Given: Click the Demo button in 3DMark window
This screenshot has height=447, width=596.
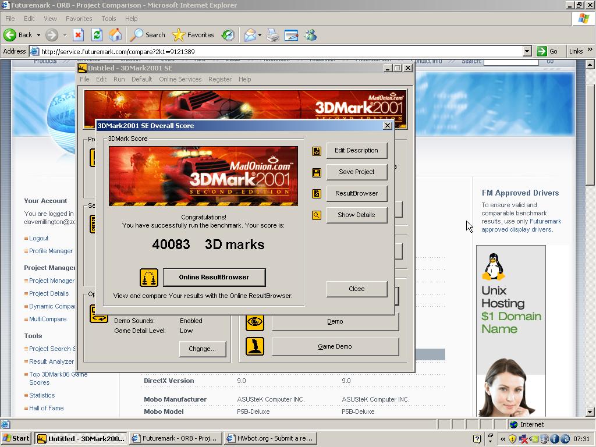Looking at the screenshot, I should tap(335, 322).
